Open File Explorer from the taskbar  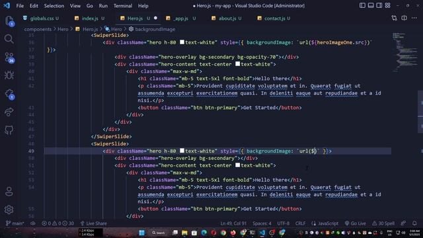184,233
